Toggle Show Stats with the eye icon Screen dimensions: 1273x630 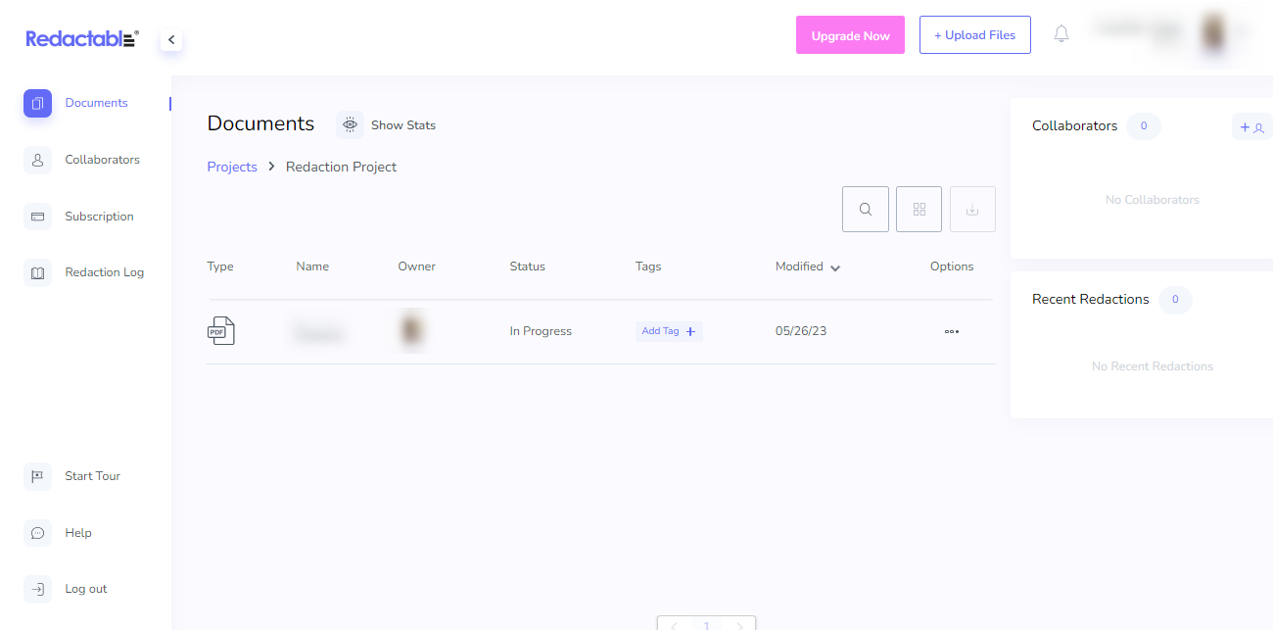click(x=350, y=124)
